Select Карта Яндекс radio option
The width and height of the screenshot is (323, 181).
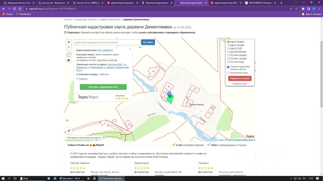point(228,42)
